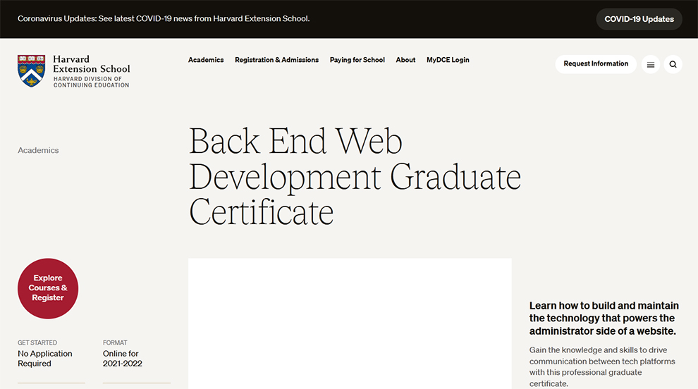
Task: Click the Harvard Extension School shield logo
Action: pyautogui.click(x=31, y=70)
